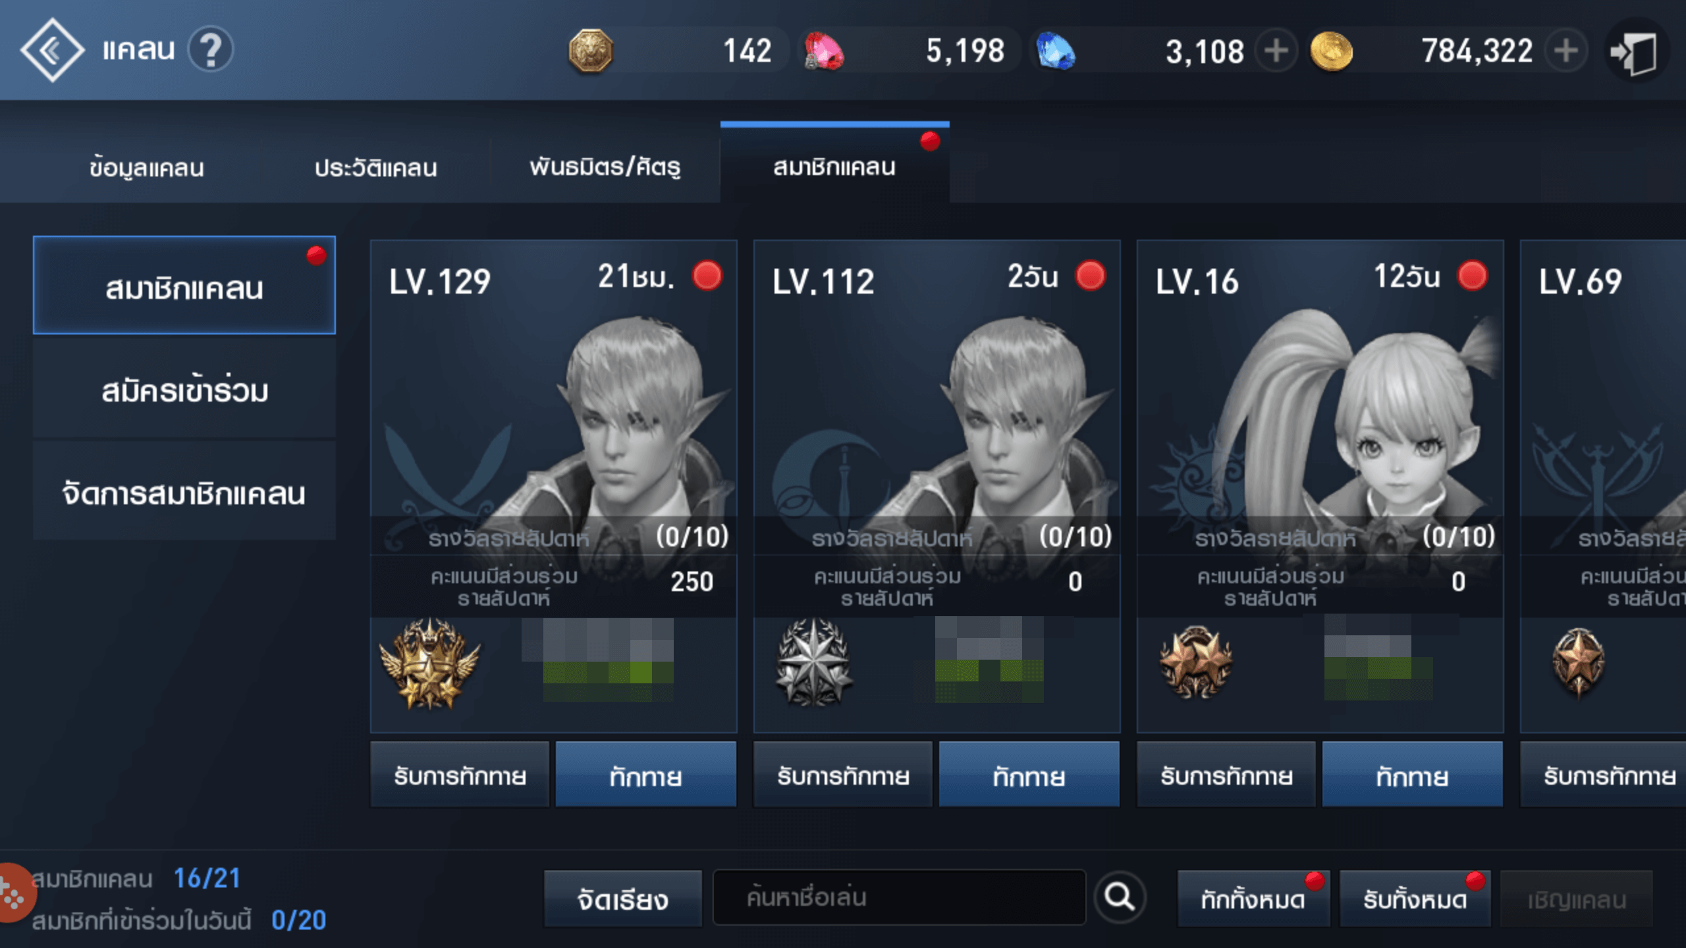Select the silver star rank emblem
Viewport: 1686px width, 948px height.
(814, 664)
